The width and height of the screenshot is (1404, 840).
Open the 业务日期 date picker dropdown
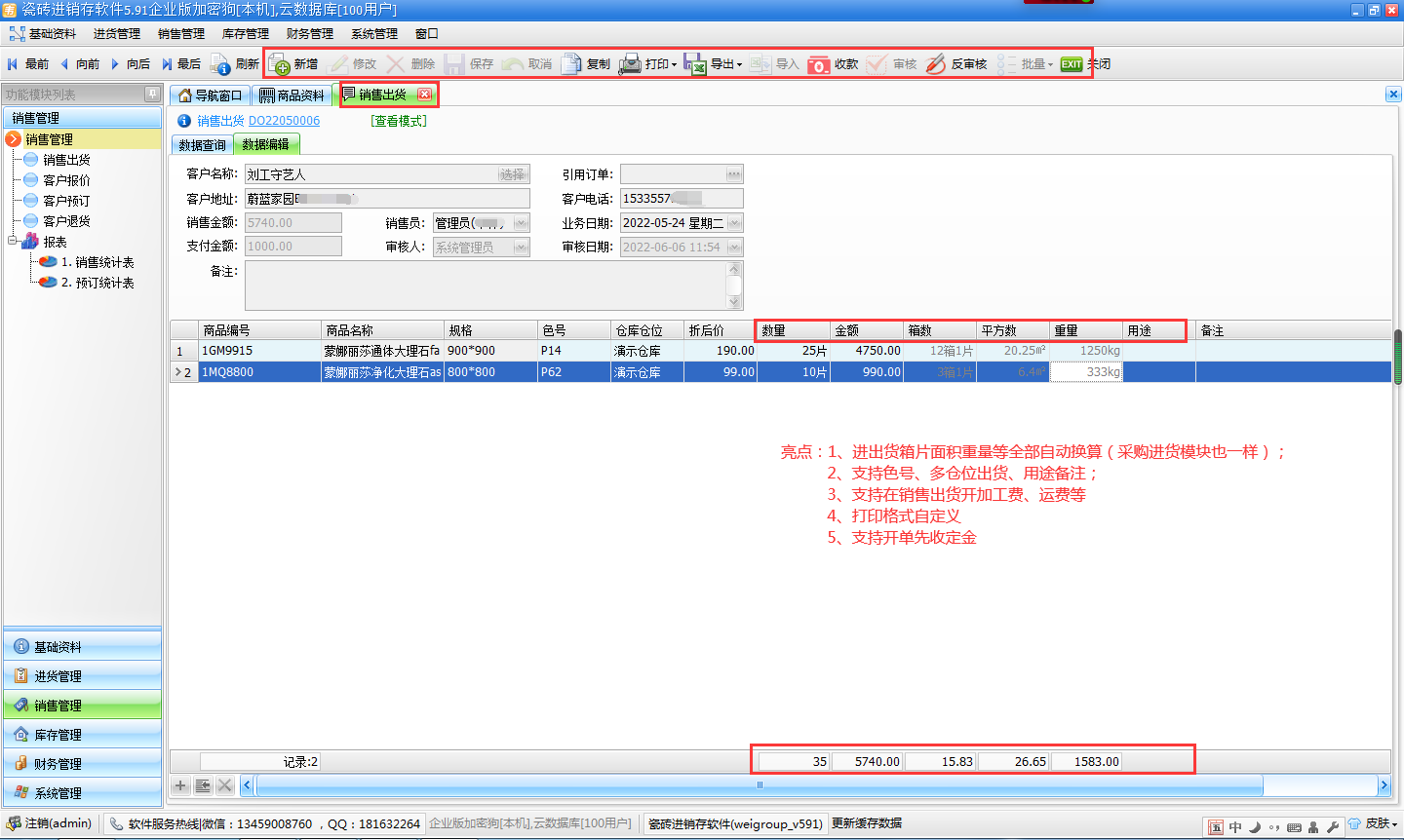click(735, 223)
